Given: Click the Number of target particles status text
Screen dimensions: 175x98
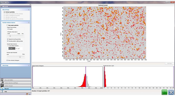Looking at the screenshot, I should tap(41, 91).
